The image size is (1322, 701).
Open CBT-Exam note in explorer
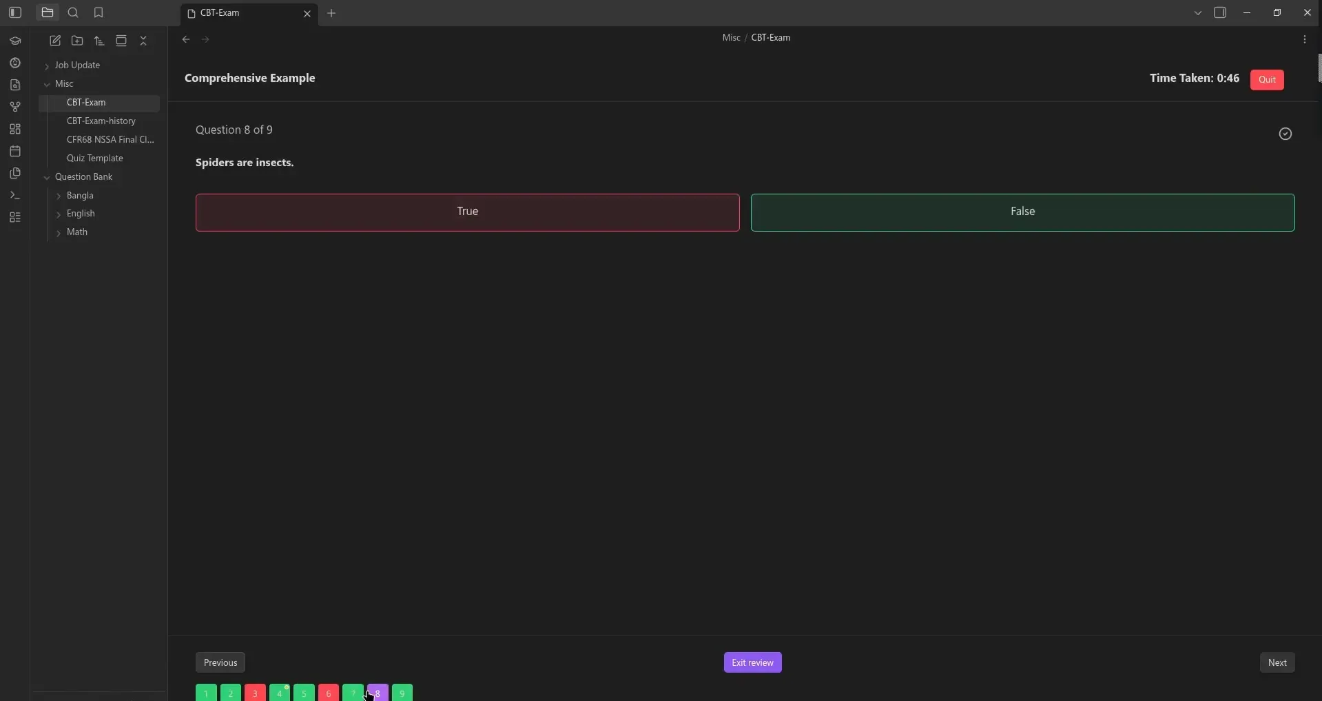tap(99, 103)
